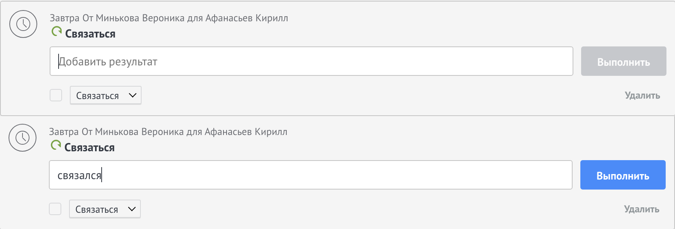Click the bold Связаться label on the first task
Image resolution: width=675 pixels, height=229 pixels.
pyautogui.click(x=90, y=34)
